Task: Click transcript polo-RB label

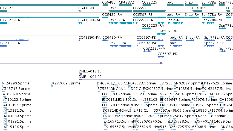Action: coord(175,20)
